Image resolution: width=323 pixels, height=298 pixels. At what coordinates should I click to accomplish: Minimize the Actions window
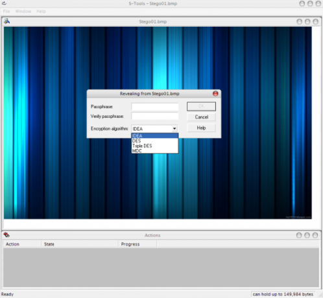click(x=299, y=235)
